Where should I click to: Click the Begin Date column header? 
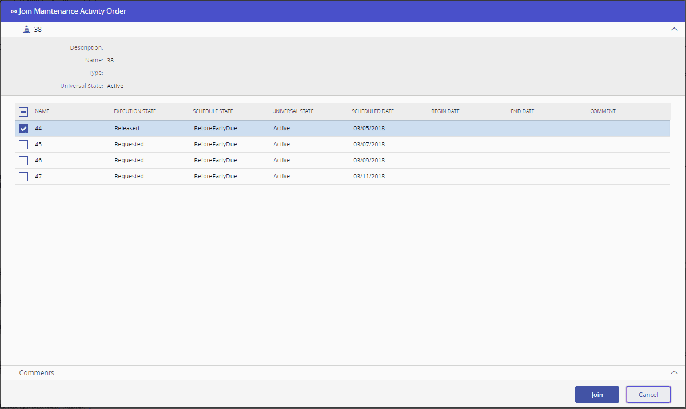[445, 111]
